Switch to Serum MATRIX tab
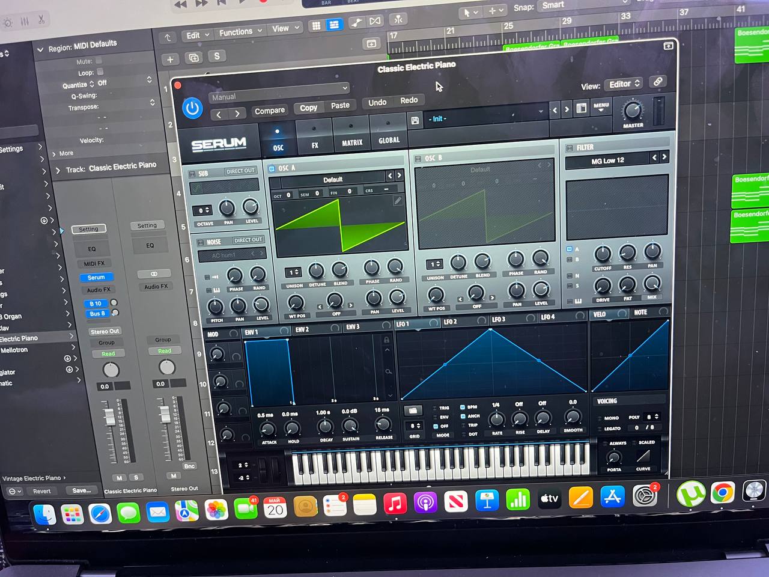The width and height of the screenshot is (769, 577). [x=351, y=135]
